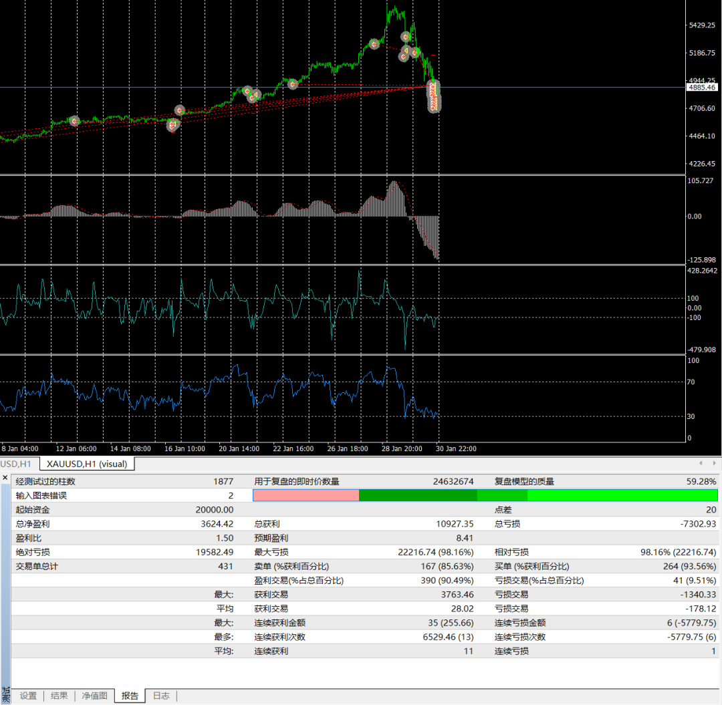This screenshot has height=705, width=722.
Task: Click the 20 Jan 14:00 time axis label
Action: point(239,448)
